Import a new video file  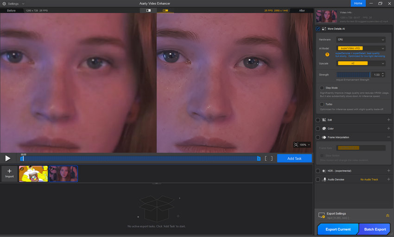[9, 173]
